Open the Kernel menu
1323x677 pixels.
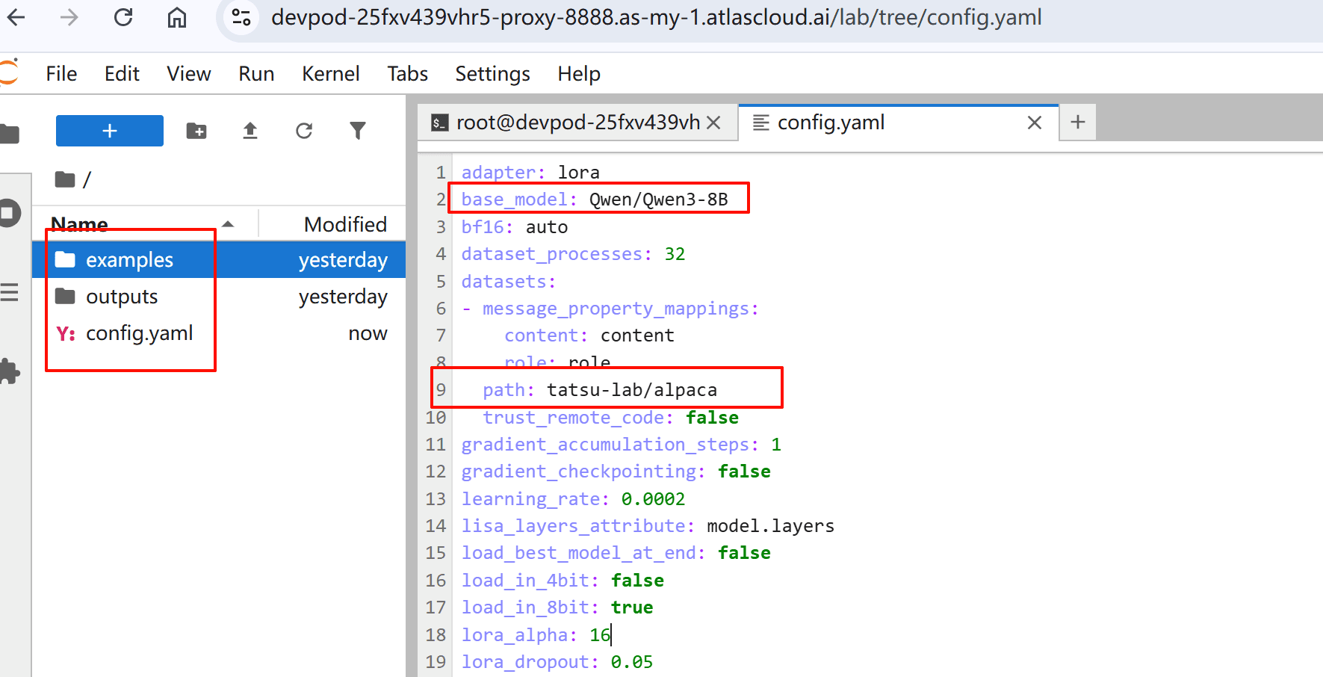(x=330, y=74)
